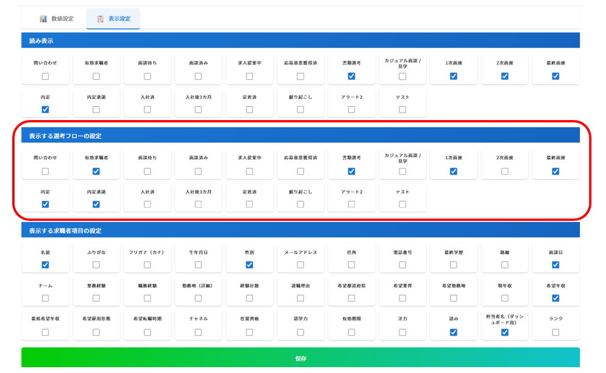Check テスト in the 読み表示 section
The height and width of the screenshot is (373, 606).
[x=402, y=109]
